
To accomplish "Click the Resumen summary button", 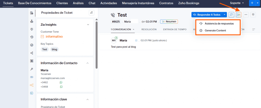I will tap(169, 22).
